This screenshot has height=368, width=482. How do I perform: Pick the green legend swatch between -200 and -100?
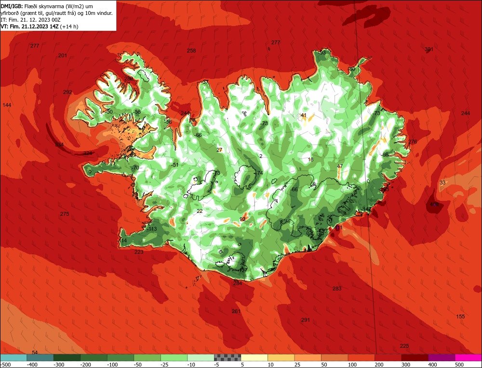point(94,358)
